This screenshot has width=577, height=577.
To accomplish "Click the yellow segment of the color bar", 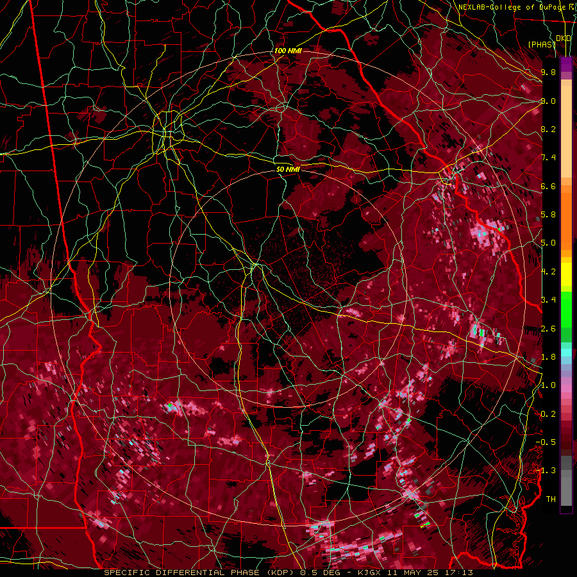I will pos(566,274).
